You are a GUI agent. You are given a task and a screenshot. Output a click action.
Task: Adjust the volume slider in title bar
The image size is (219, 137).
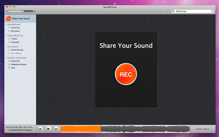pos(23,11)
